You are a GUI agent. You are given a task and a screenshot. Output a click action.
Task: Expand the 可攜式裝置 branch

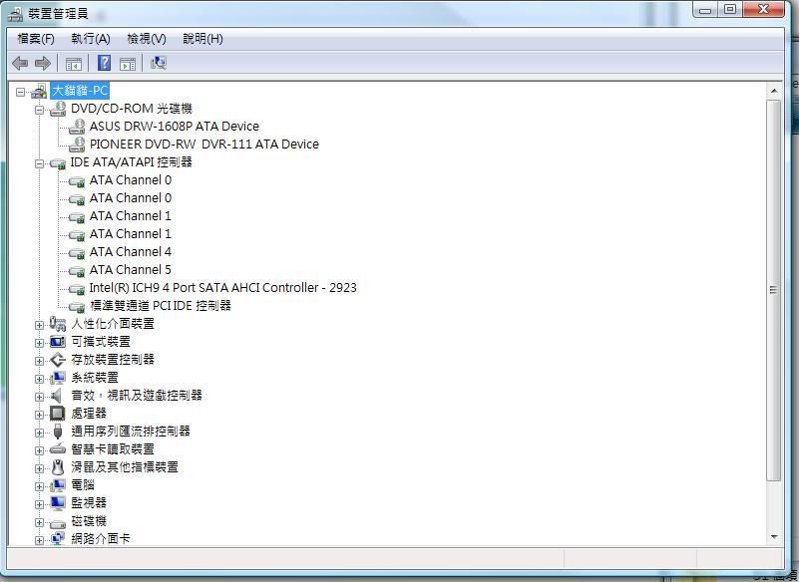click(x=39, y=343)
